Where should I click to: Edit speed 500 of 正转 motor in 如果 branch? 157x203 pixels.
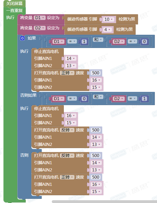pos(96,73)
